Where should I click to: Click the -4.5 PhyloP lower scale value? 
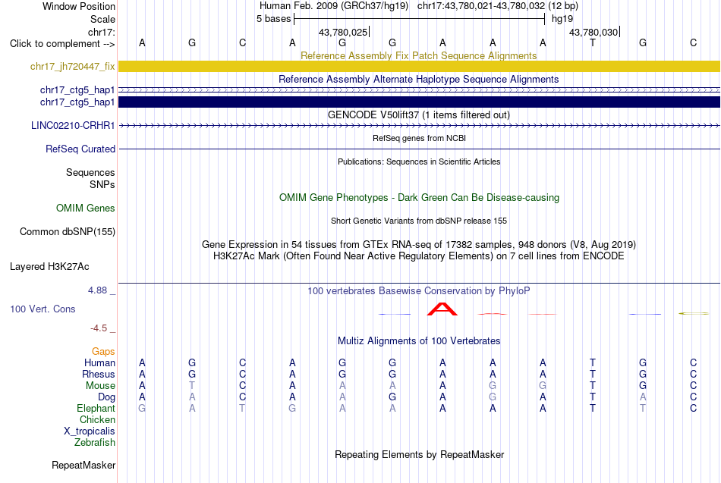pos(99,328)
